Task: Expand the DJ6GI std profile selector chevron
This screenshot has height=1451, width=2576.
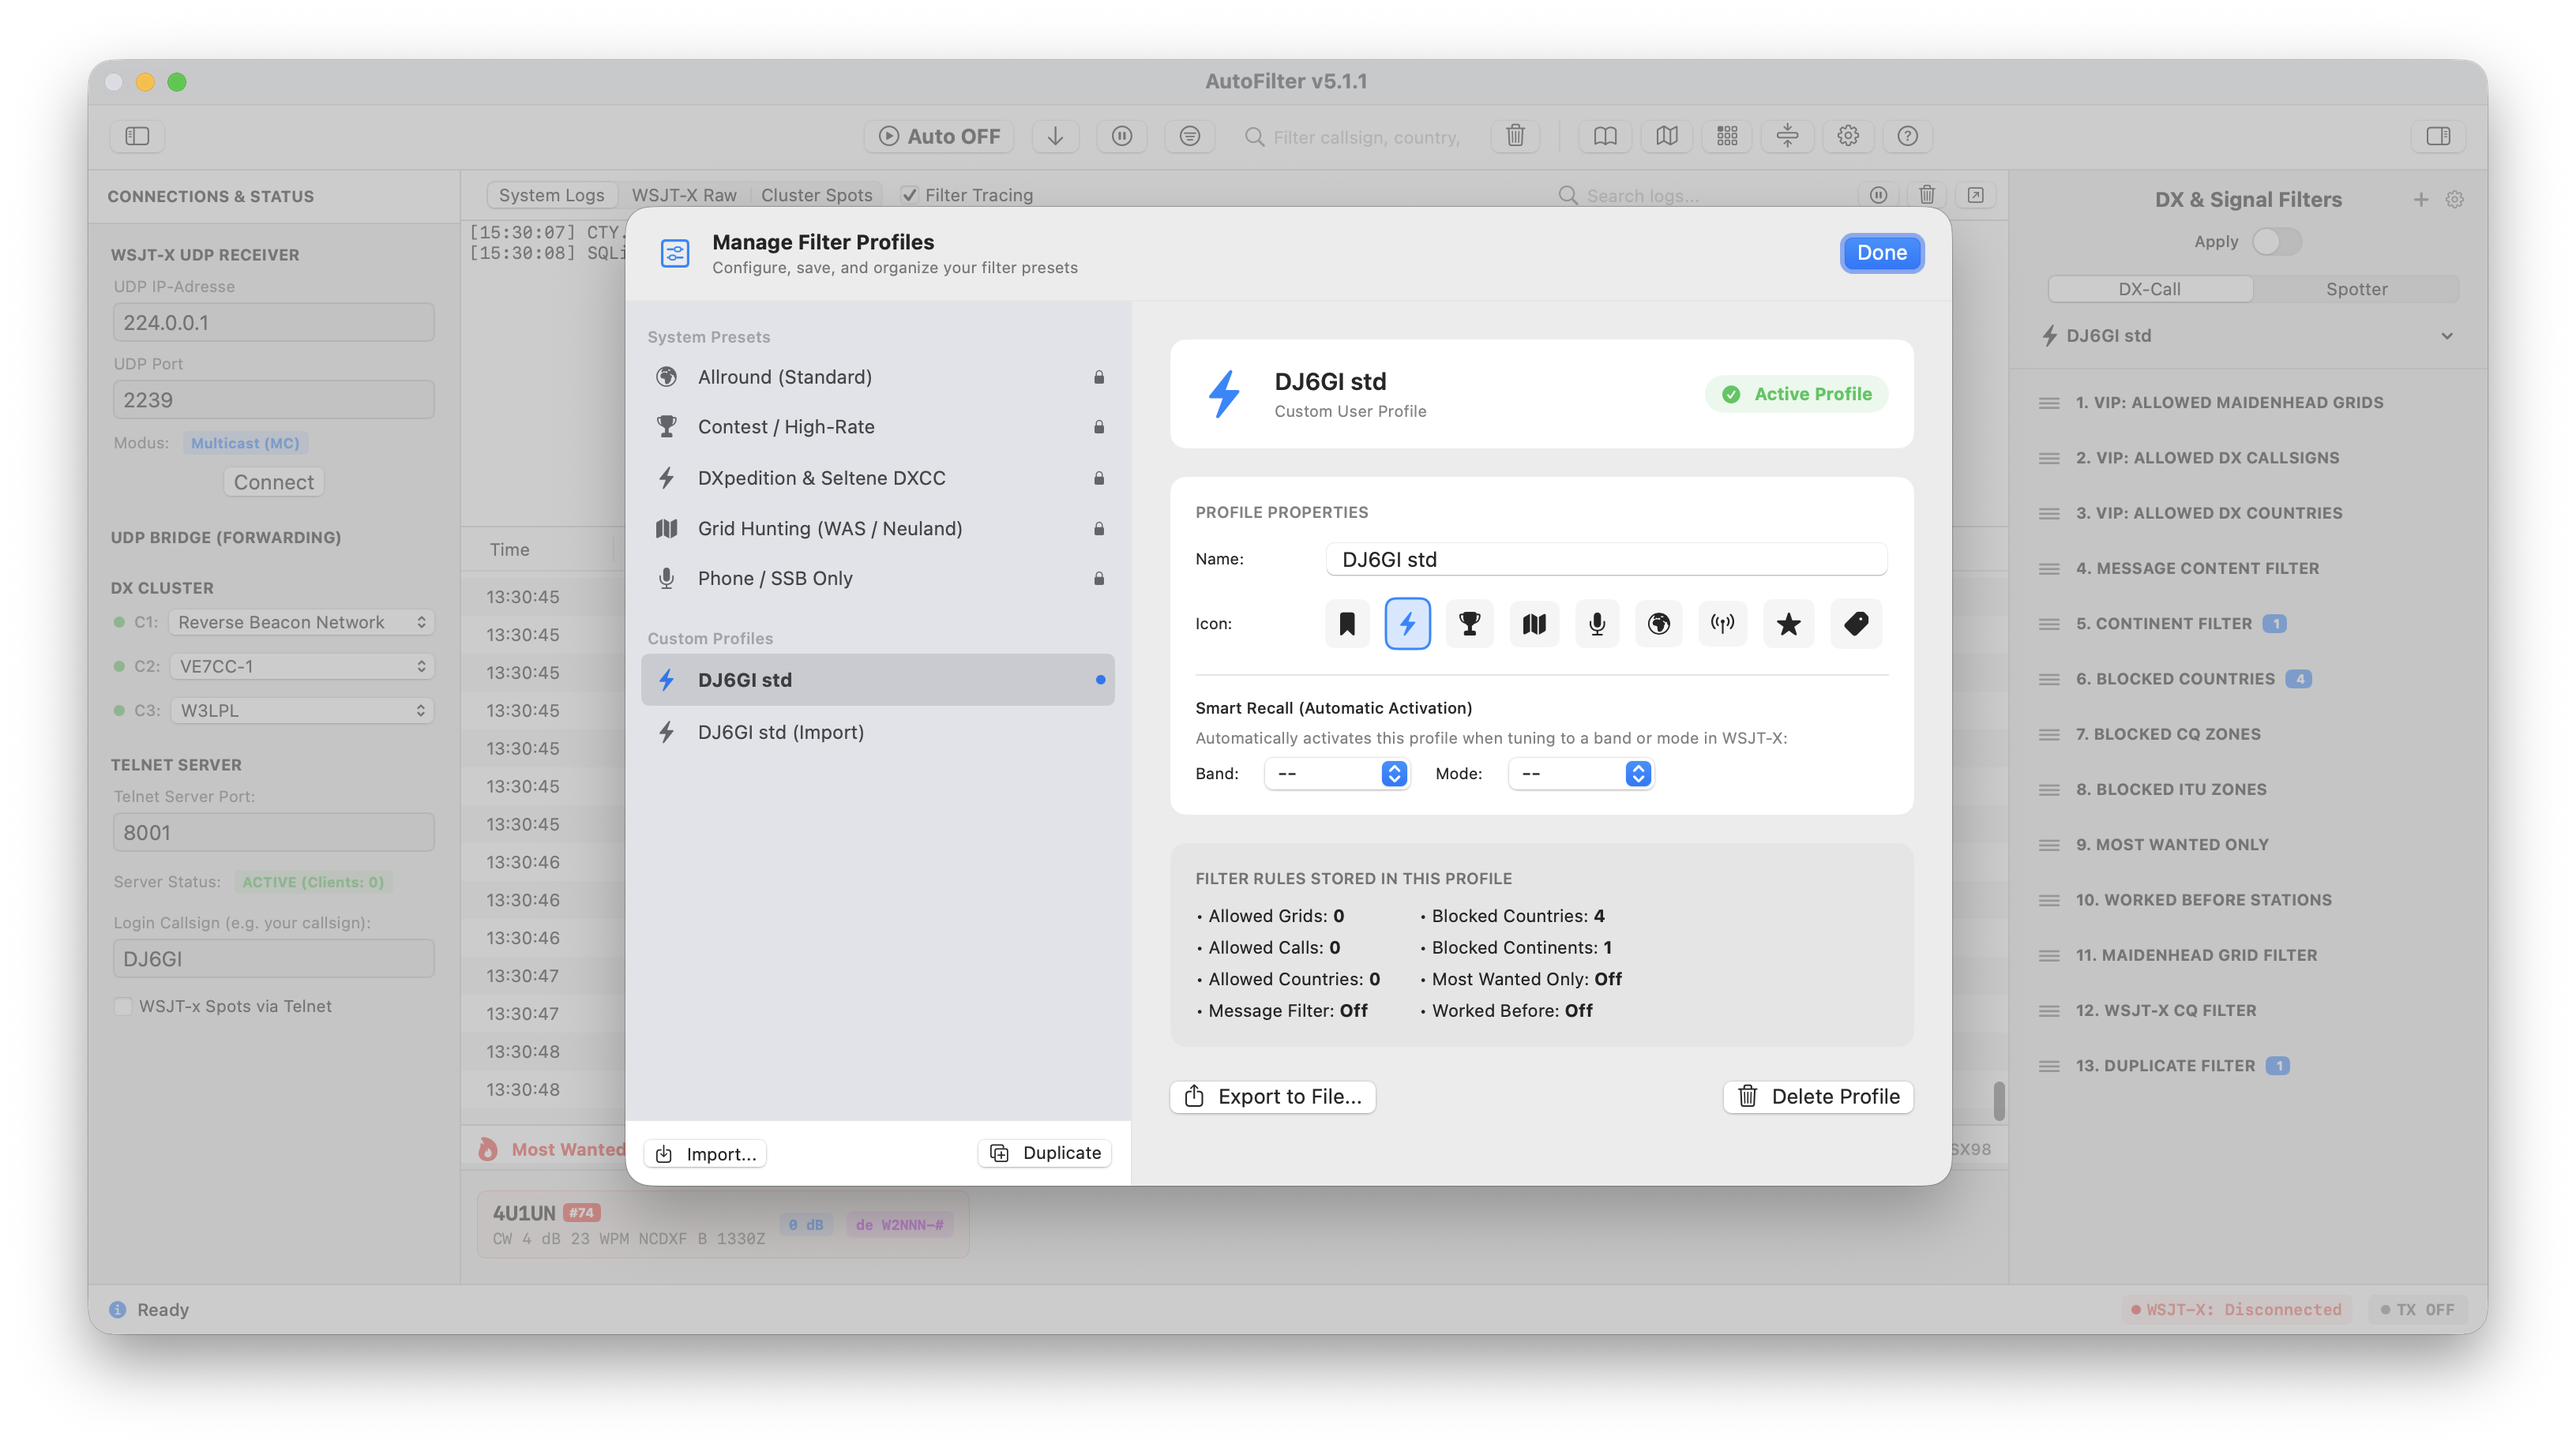Action: [x=2446, y=336]
